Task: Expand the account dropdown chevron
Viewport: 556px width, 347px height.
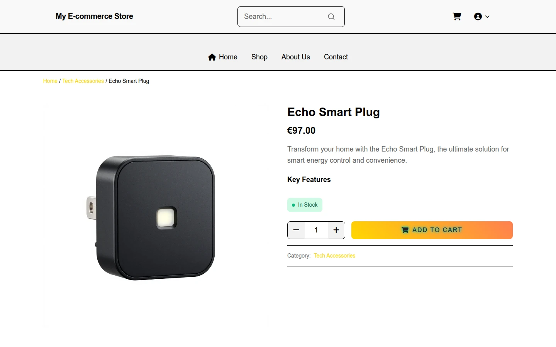Action: pos(487,17)
